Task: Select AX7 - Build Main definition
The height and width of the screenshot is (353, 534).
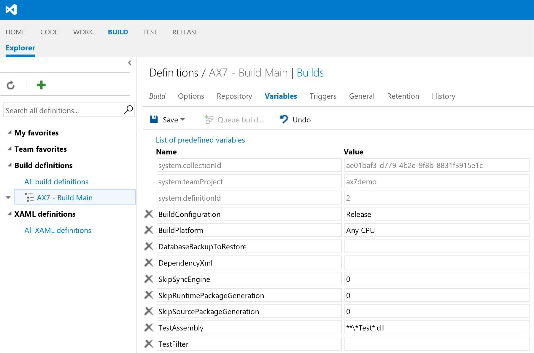Action: [x=65, y=198]
